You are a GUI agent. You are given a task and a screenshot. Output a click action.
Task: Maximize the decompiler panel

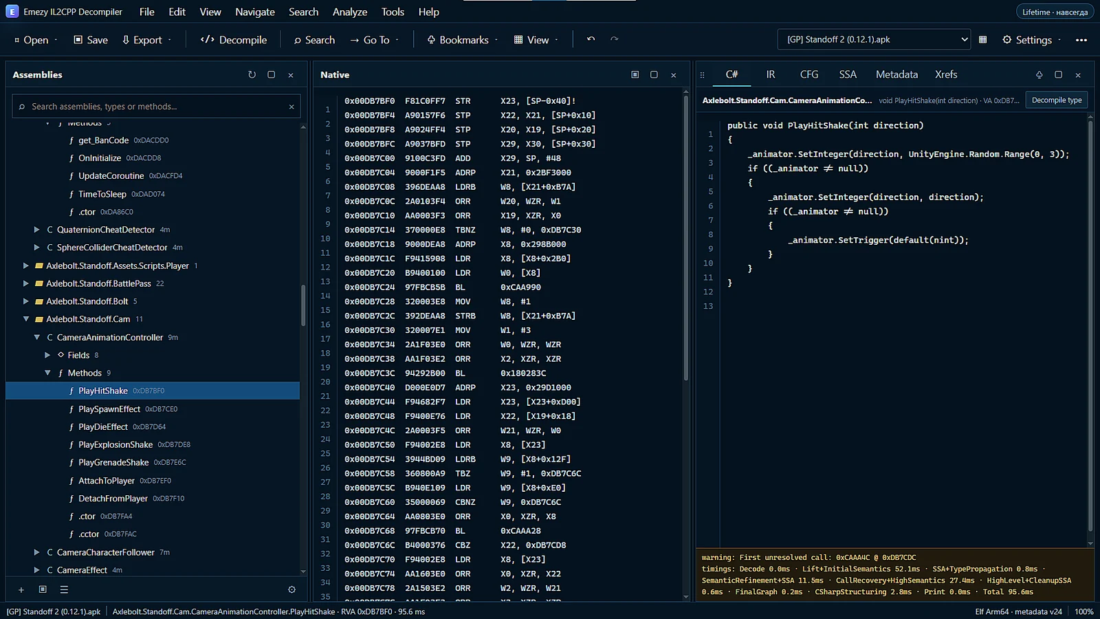coord(1058,74)
